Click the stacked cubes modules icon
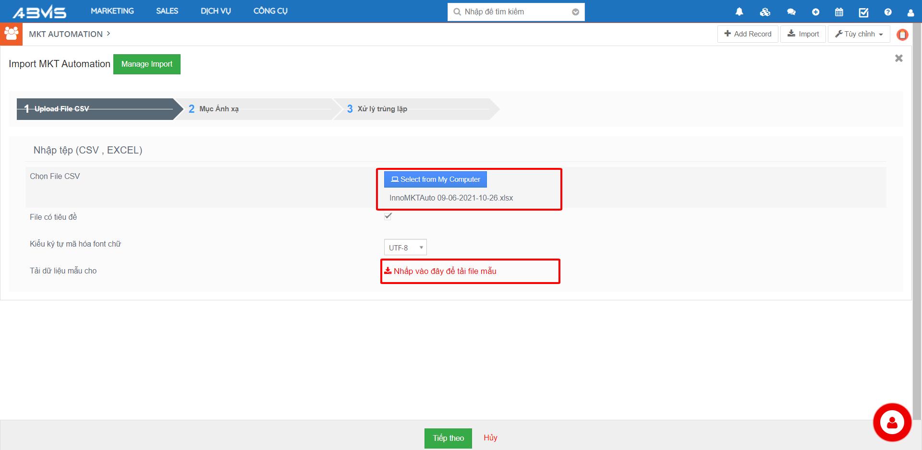922x450 pixels. point(765,12)
